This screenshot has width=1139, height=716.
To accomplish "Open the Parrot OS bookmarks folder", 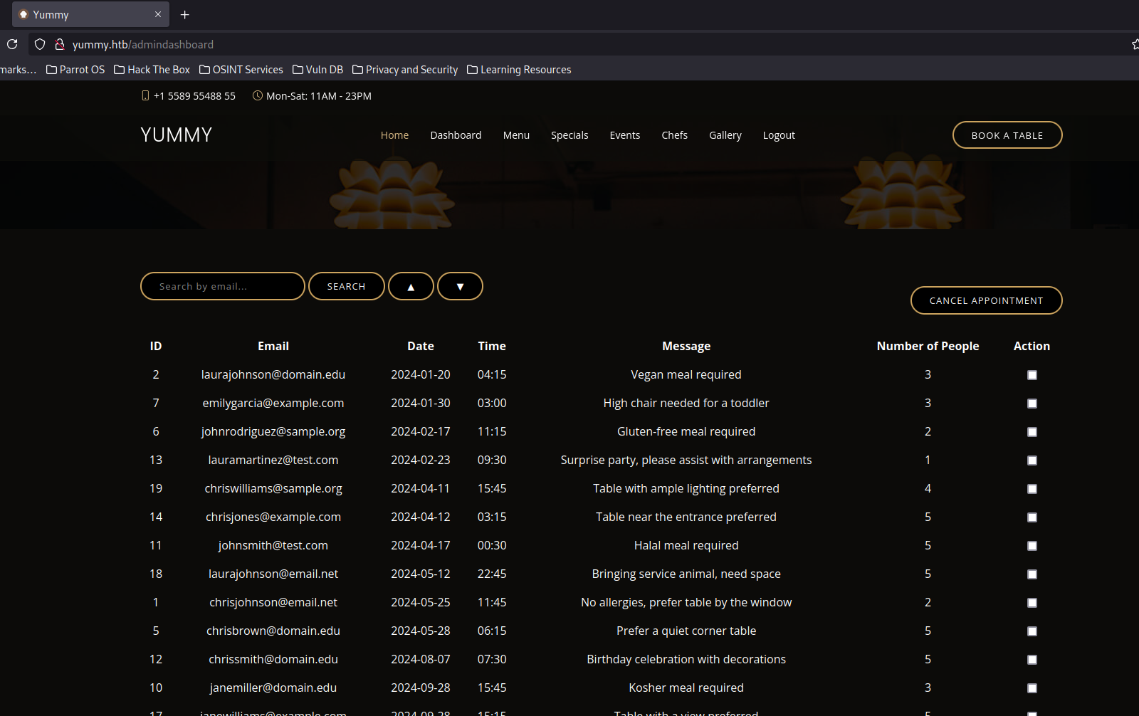I will [x=75, y=70].
